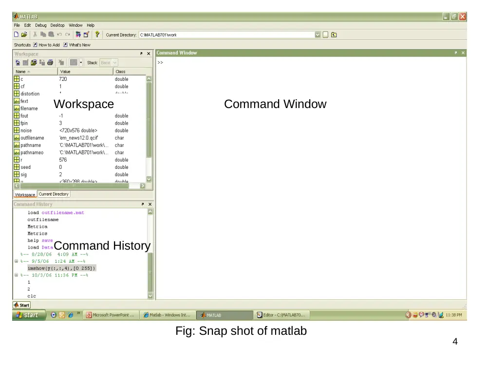The image size is (487, 365).
Task: Click the MATLAB Start button
Action: (x=22, y=306)
